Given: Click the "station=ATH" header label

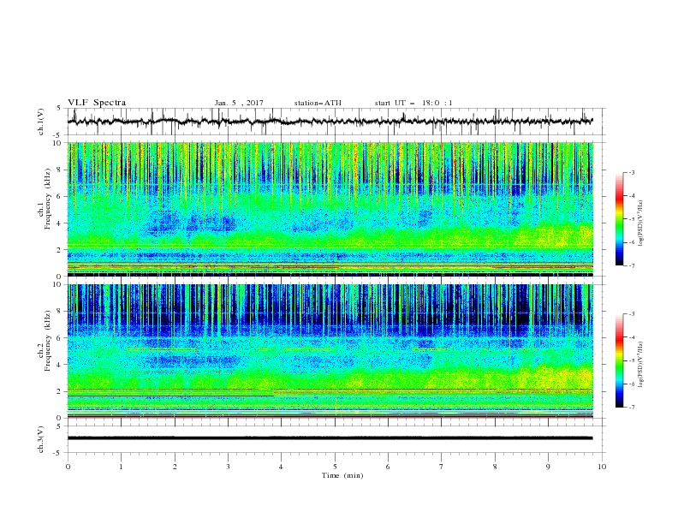Looking at the screenshot, I should (318, 103).
